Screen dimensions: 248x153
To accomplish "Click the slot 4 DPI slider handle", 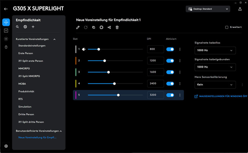I will [x=114, y=83].
